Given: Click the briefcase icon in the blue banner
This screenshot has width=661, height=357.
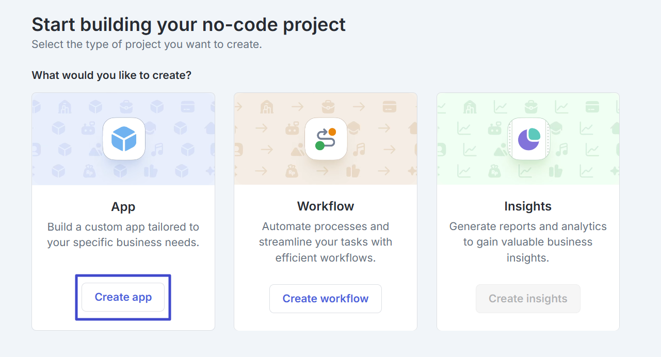Looking at the screenshot, I should 125,107.
